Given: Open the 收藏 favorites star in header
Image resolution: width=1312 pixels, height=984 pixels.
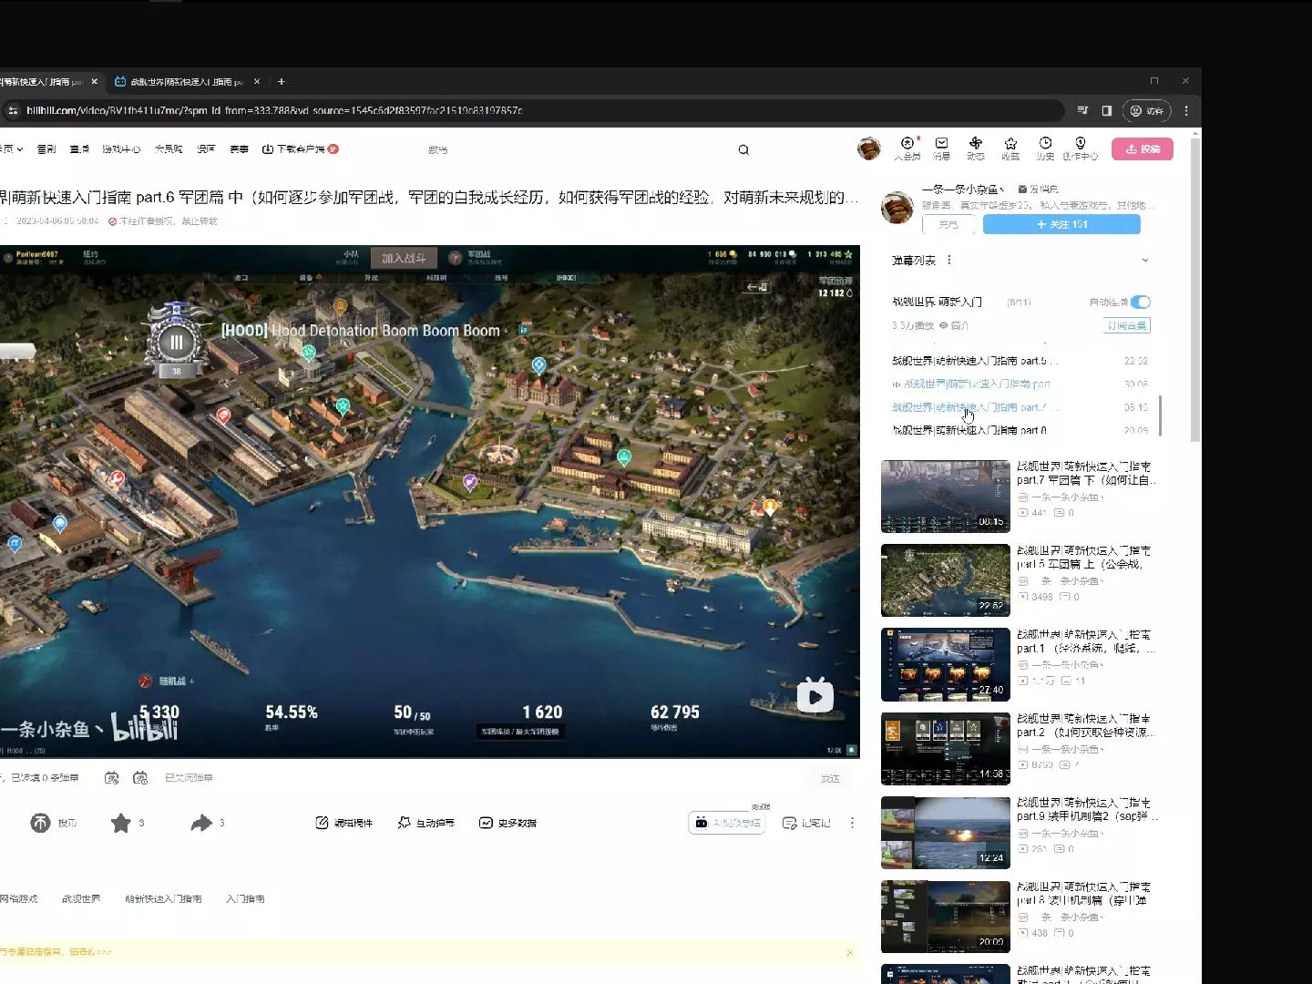Looking at the screenshot, I should [x=1010, y=149].
